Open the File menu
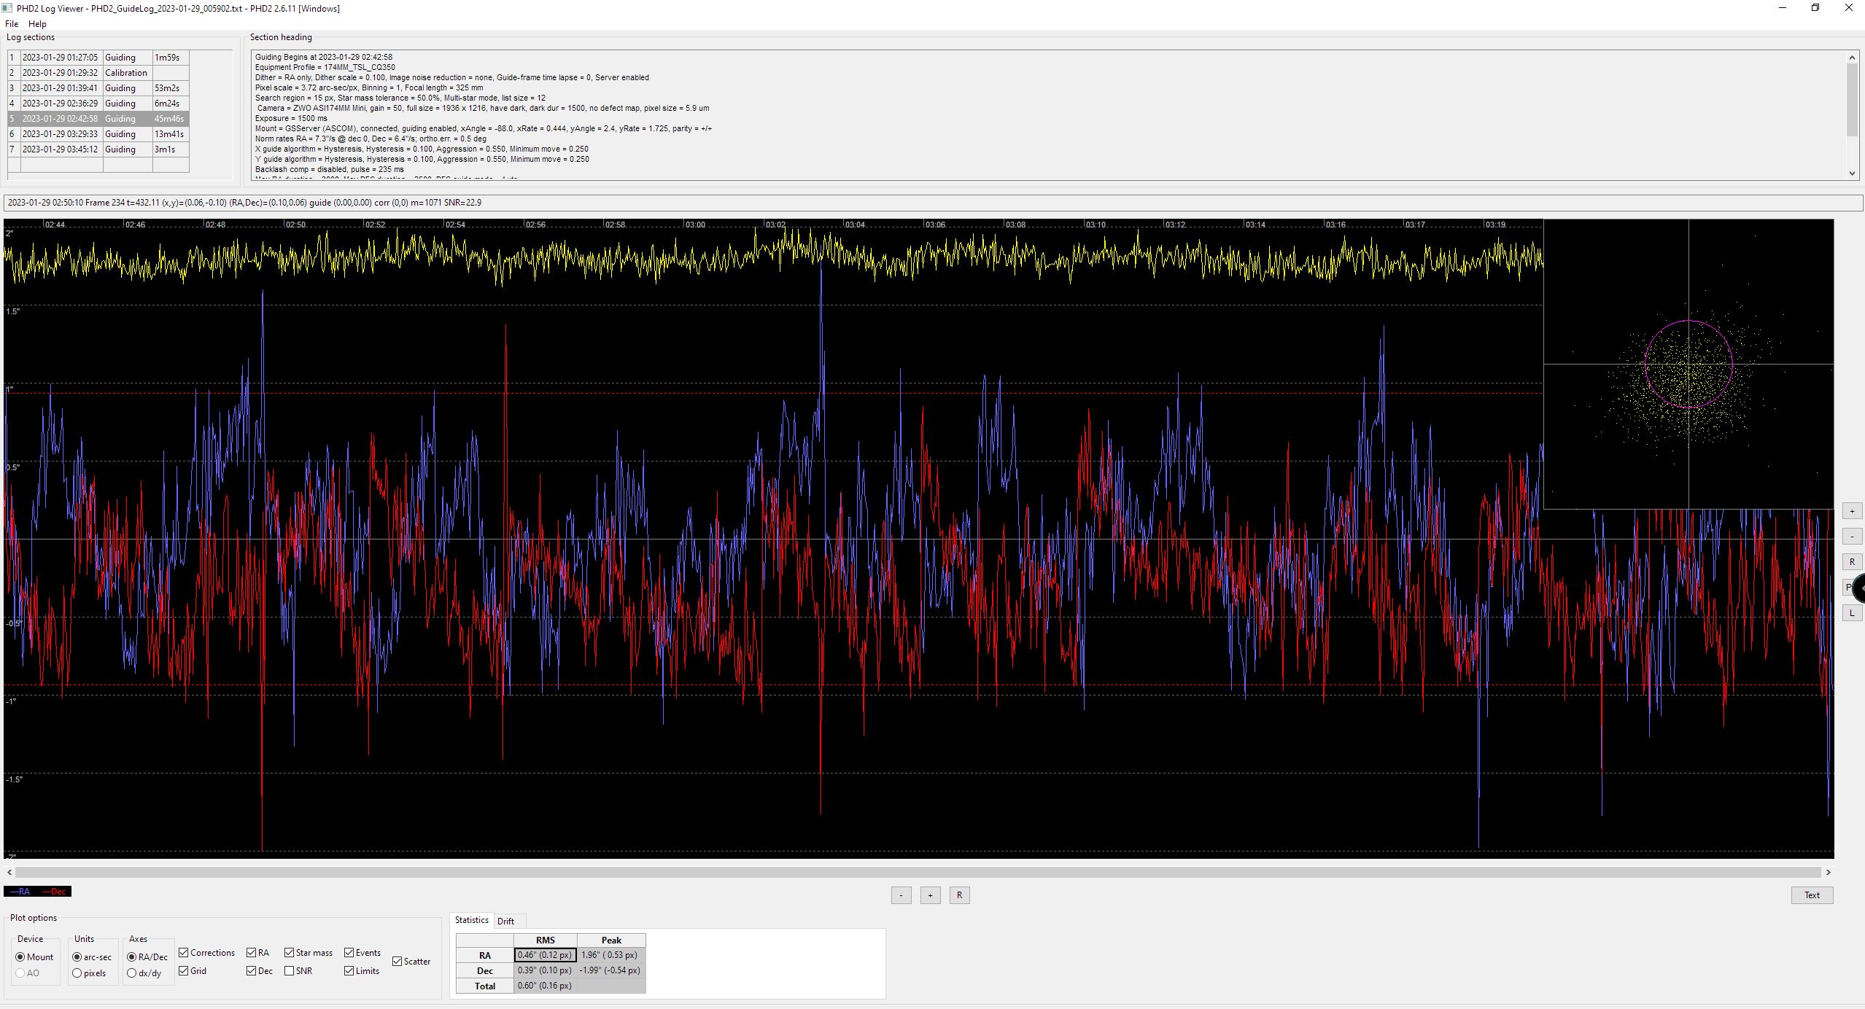Image resolution: width=1865 pixels, height=1009 pixels. coord(12,24)
